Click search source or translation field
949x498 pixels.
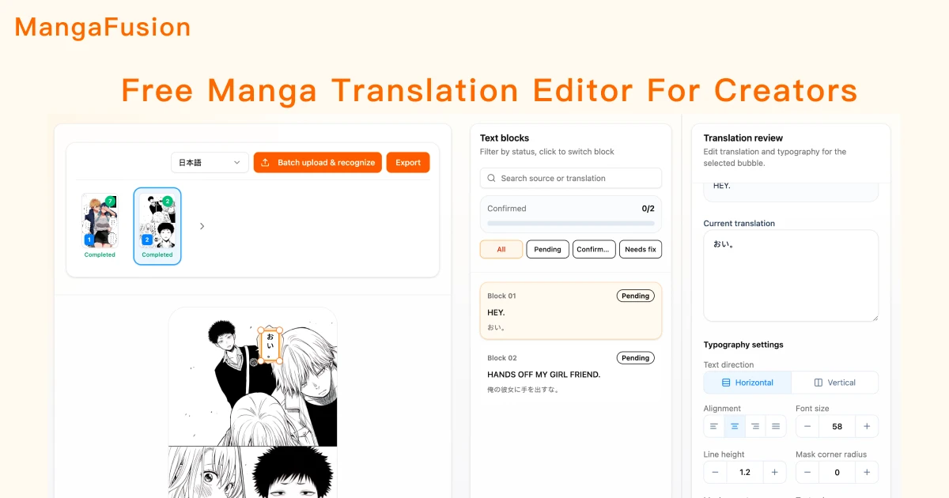(571, 178)
